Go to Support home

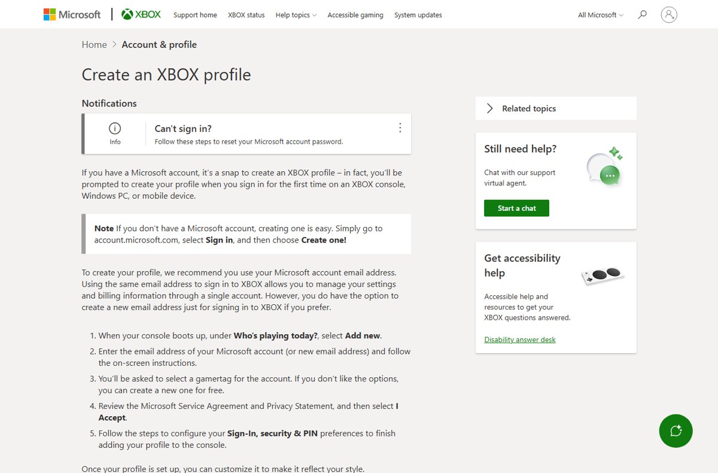(195, 15)
